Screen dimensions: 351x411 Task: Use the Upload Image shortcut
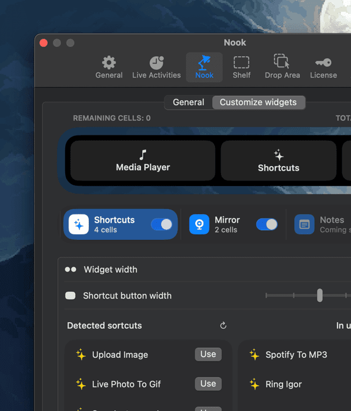tap(208, 354)
